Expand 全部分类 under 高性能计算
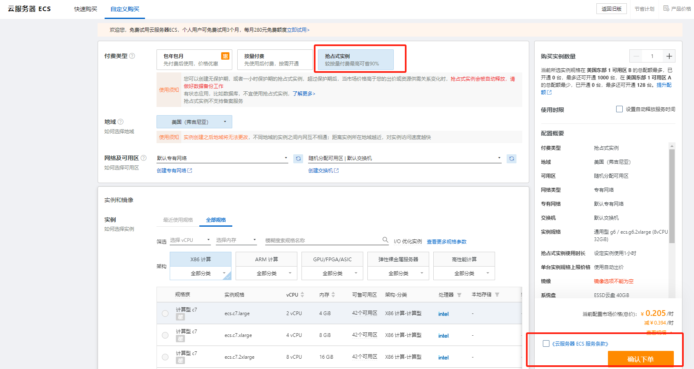Screen dimensions: 694x369 point(464,273)
